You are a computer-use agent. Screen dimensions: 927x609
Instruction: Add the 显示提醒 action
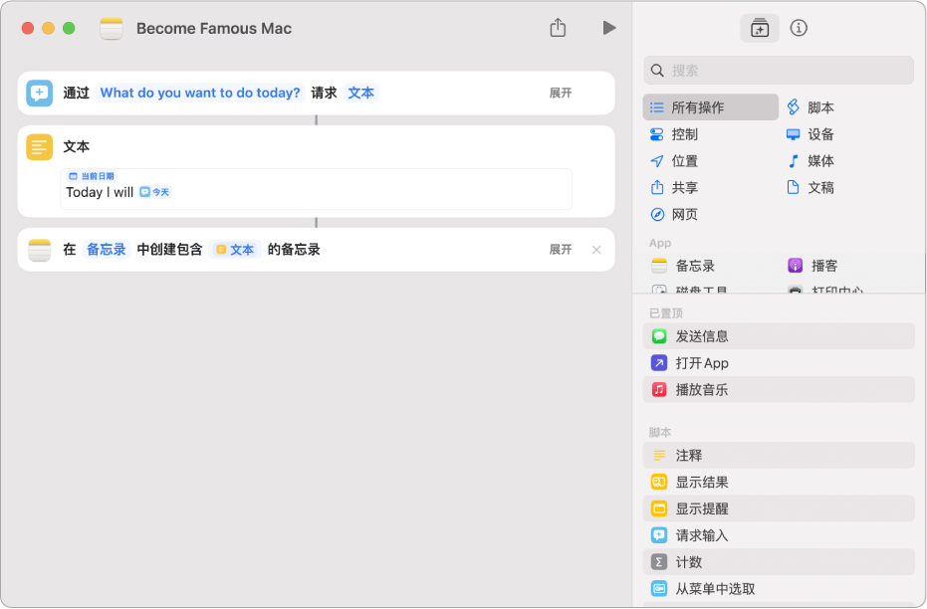pyautogui.click(x=779, y=508)
